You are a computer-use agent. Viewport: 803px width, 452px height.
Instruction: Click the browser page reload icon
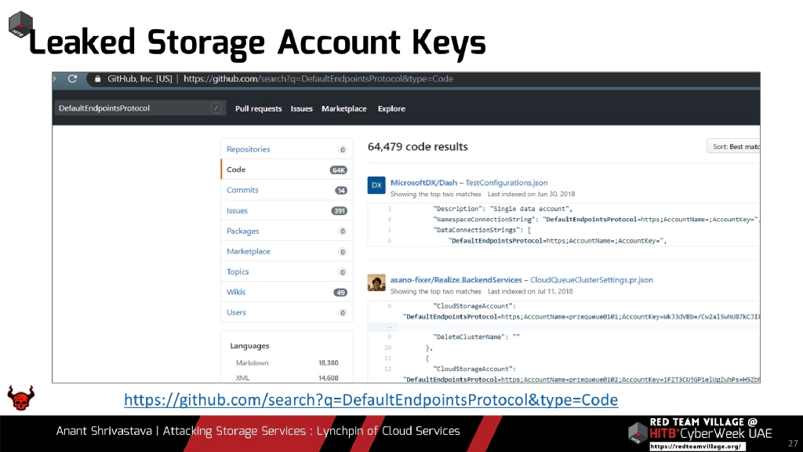(71, 79)
